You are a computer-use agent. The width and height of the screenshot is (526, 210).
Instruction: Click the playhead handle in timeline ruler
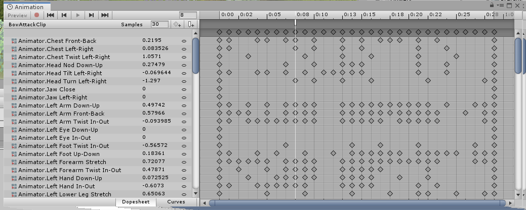click(295, 22)
